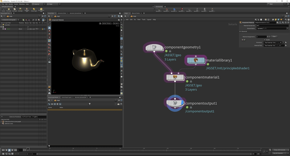
Task: Switch to the Geometry Spreadsheet tab
Action: (x=76, y=13)
